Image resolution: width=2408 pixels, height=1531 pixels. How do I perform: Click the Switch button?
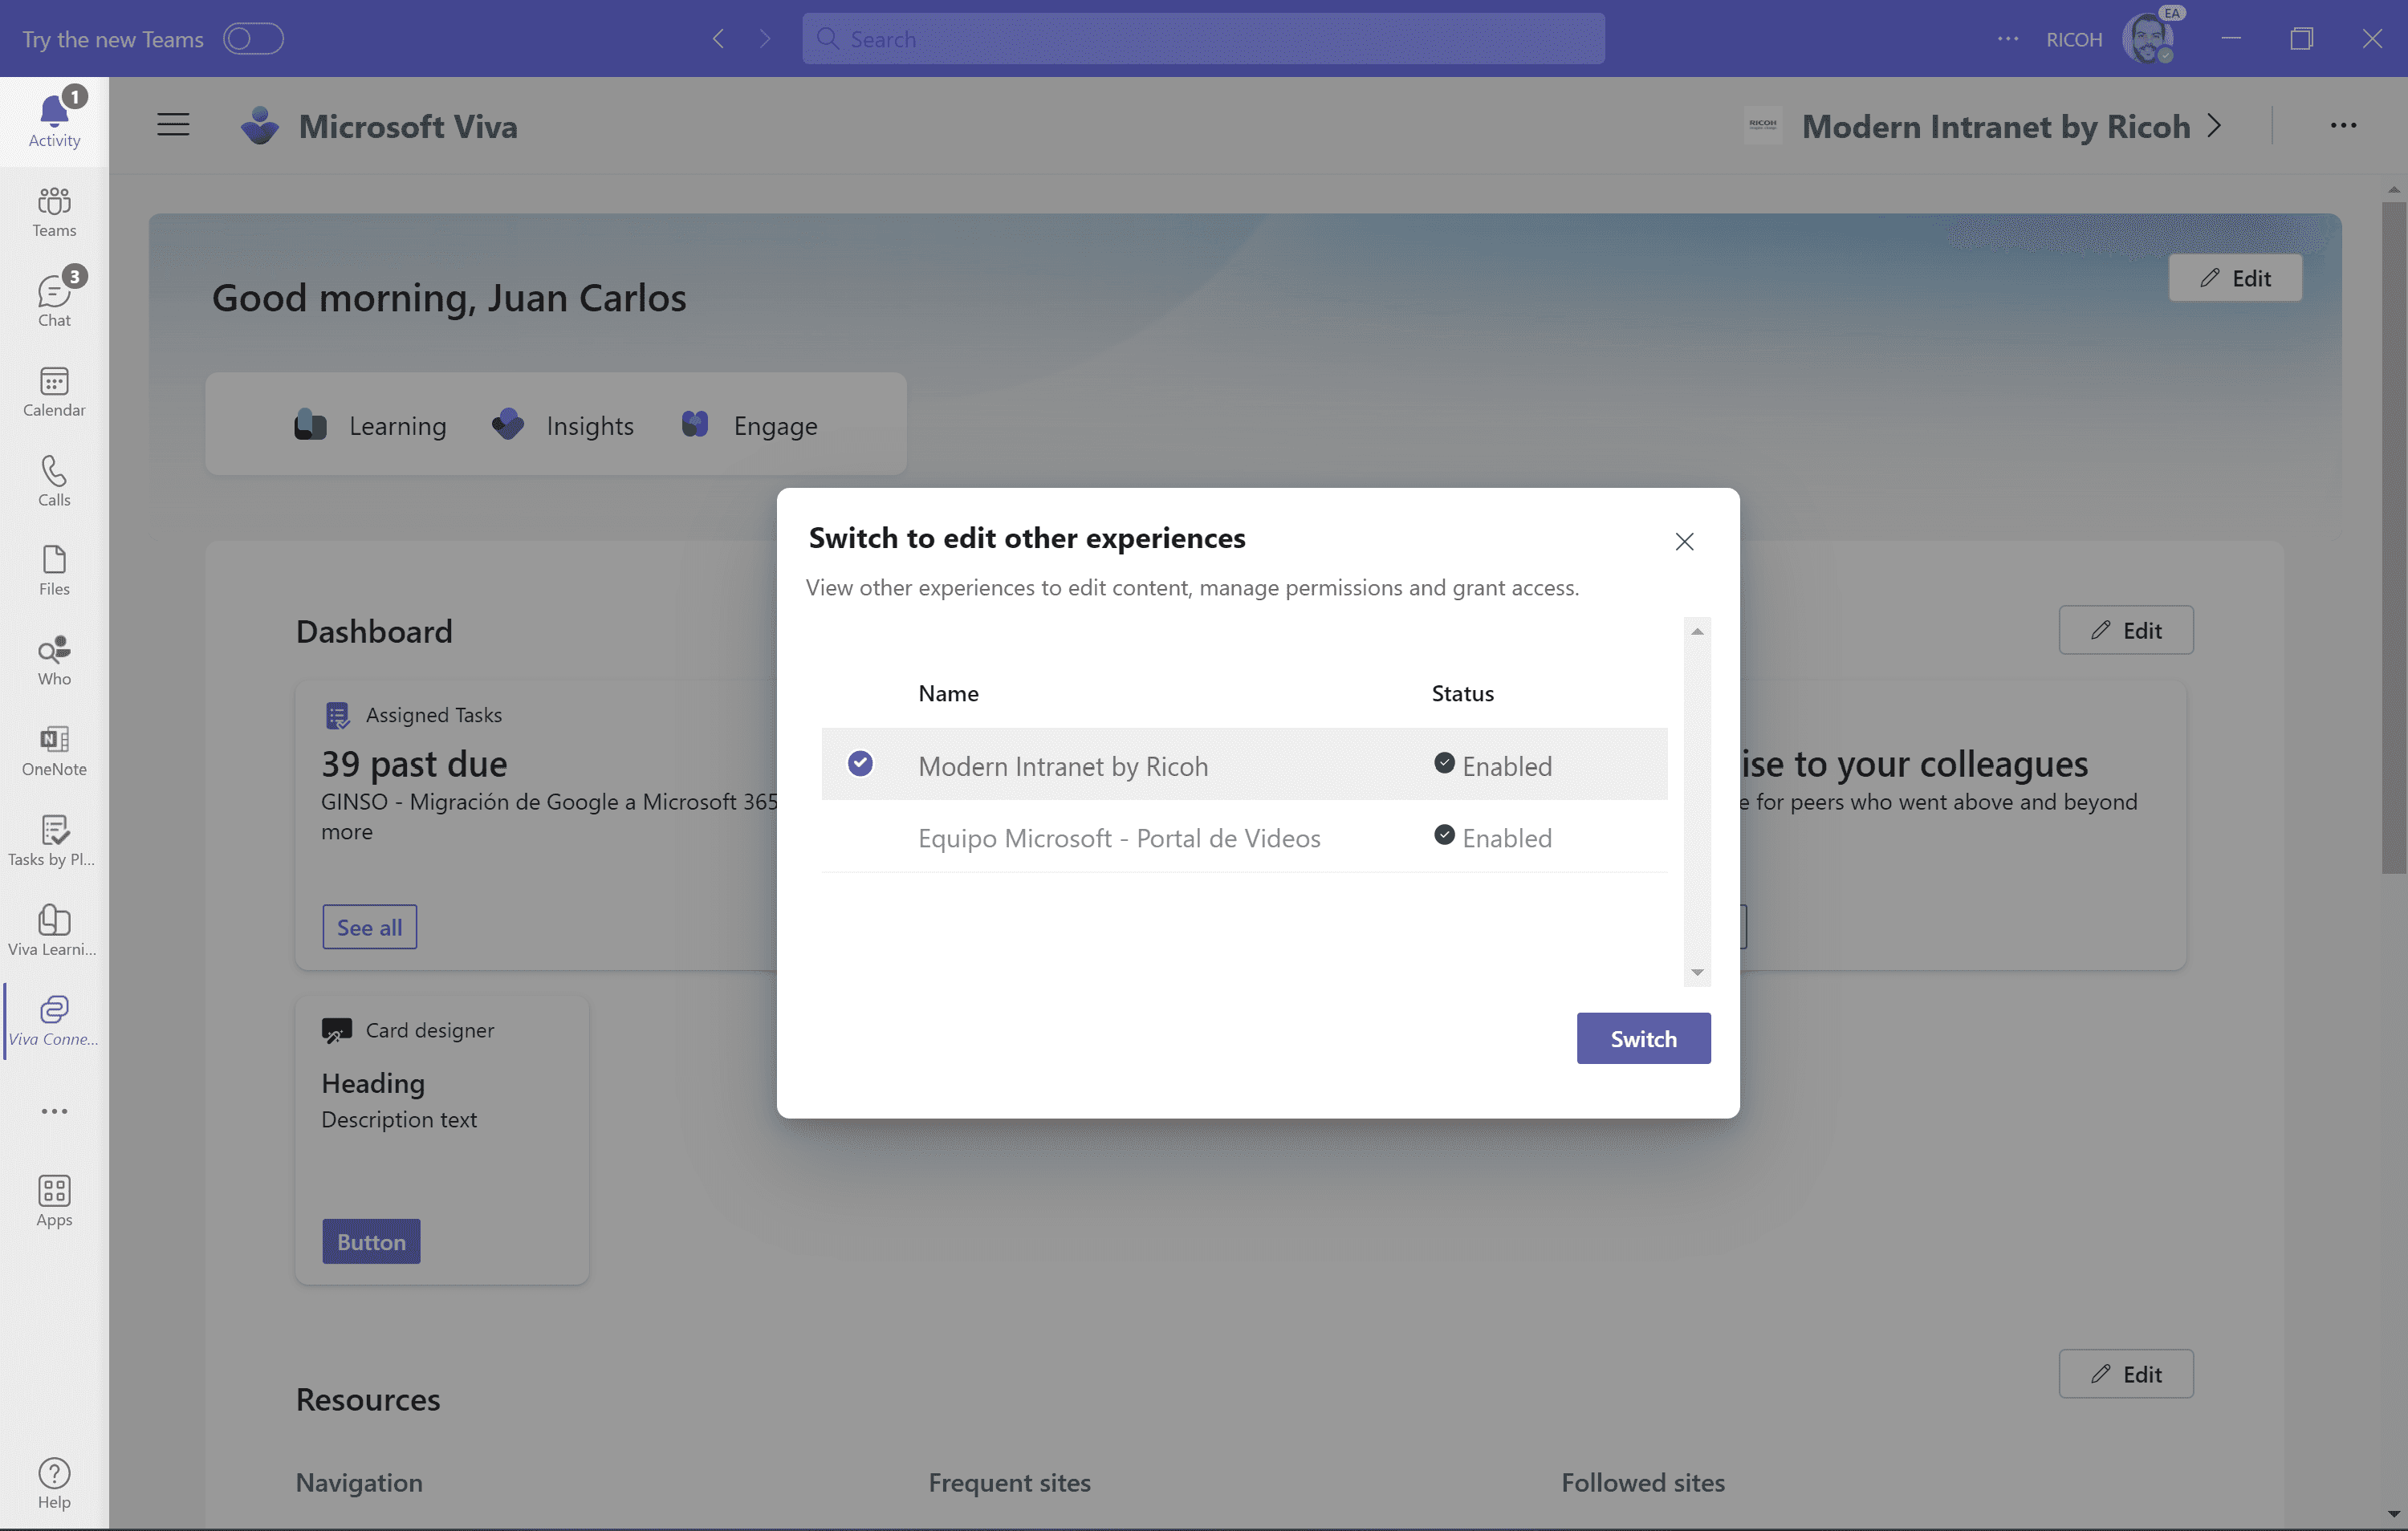click(1642, 1038)
